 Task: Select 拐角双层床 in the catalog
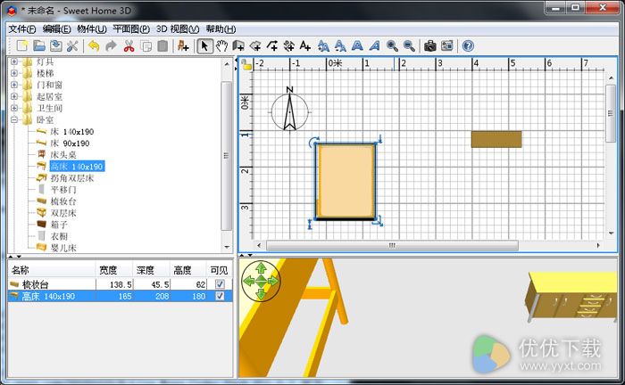coord(72,178)
